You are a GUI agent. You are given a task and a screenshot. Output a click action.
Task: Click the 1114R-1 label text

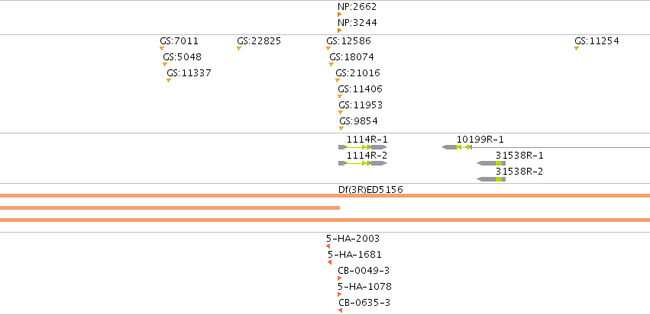[367, 140]
